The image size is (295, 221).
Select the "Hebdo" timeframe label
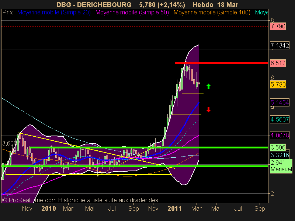(203, 5)
